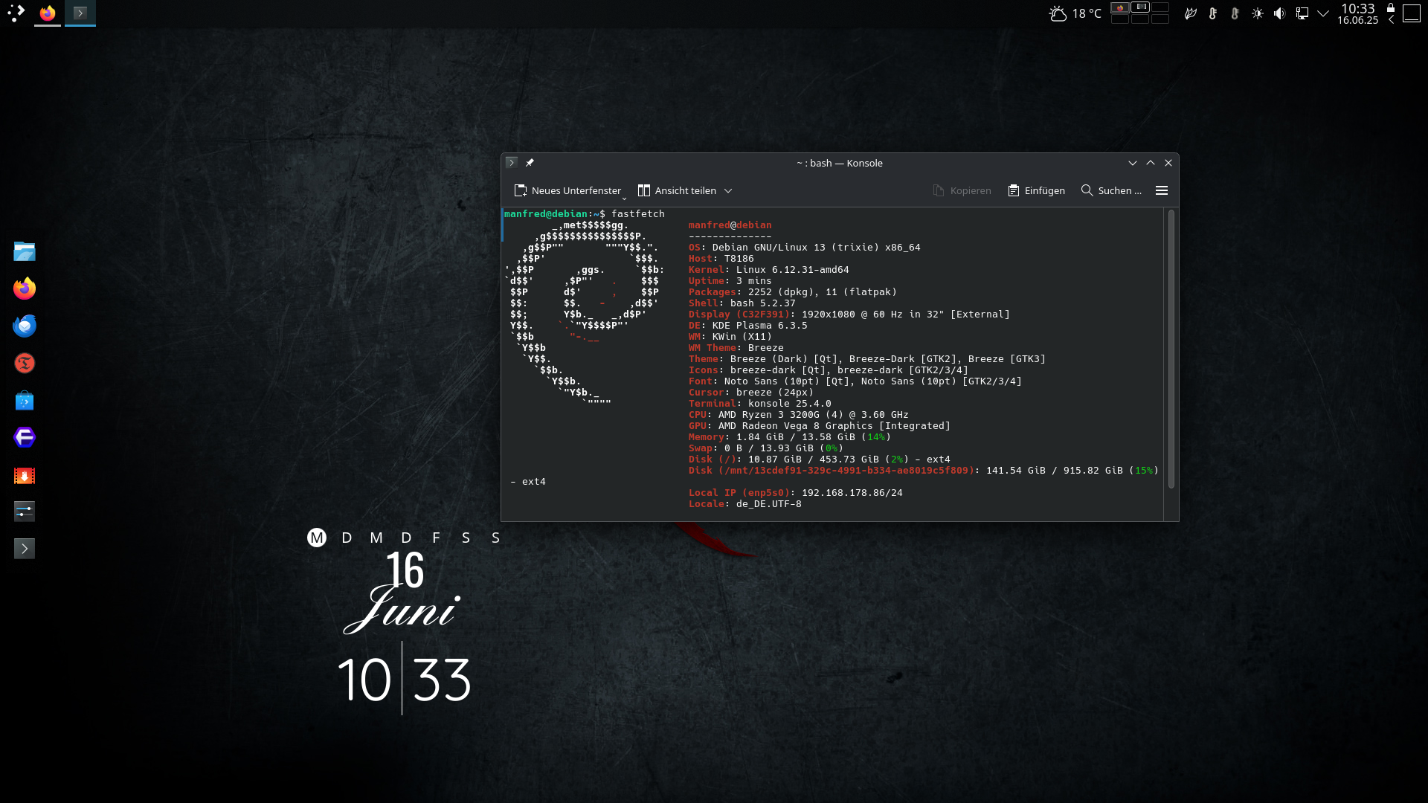Toggle show desktop button in panel corner
Screen dimensions: 1428x803
click(1411, 13)
